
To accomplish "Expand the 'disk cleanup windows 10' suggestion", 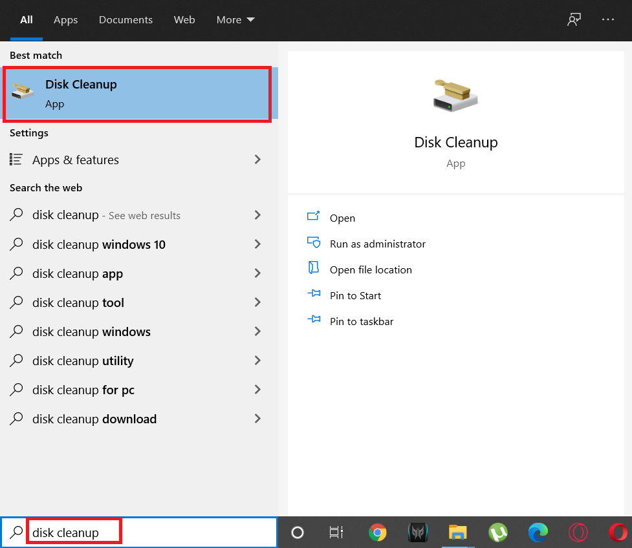I will coord(257,244).
